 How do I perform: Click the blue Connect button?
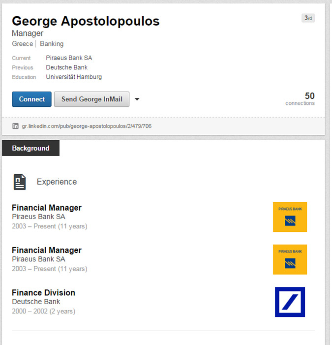(31, 99)
